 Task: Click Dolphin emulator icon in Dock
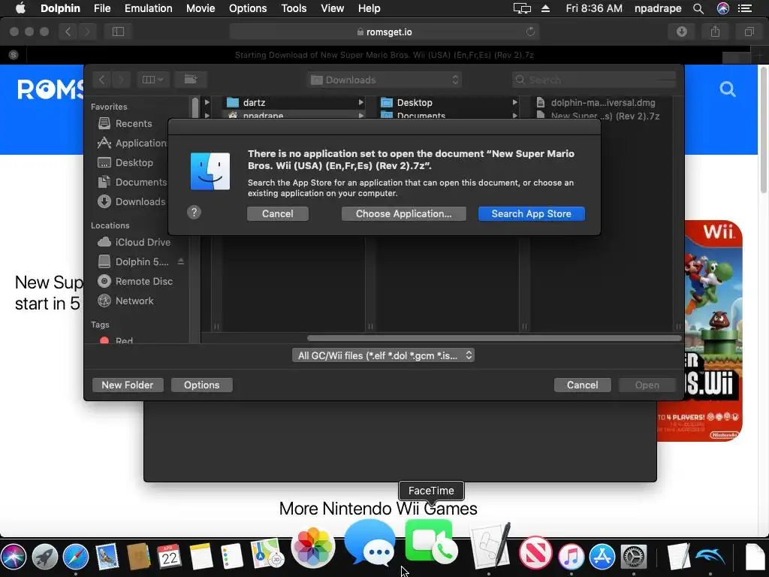[710, 557]
